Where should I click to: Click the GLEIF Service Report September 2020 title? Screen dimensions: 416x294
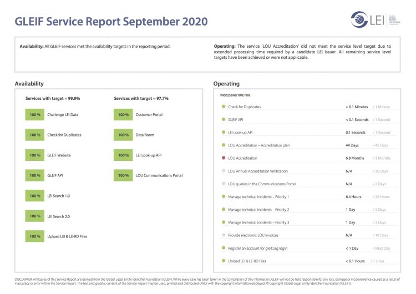[x=111, y=22]
